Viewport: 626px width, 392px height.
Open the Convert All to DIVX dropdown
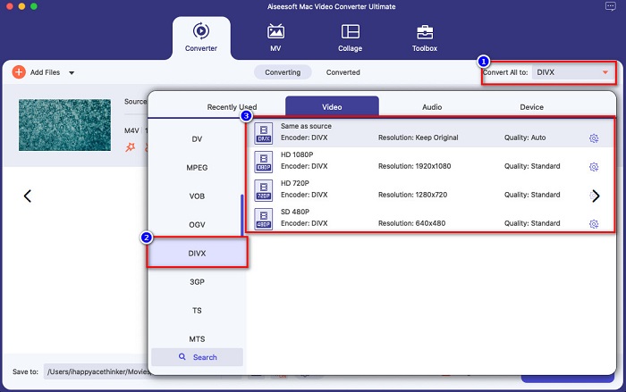[573, 72]
